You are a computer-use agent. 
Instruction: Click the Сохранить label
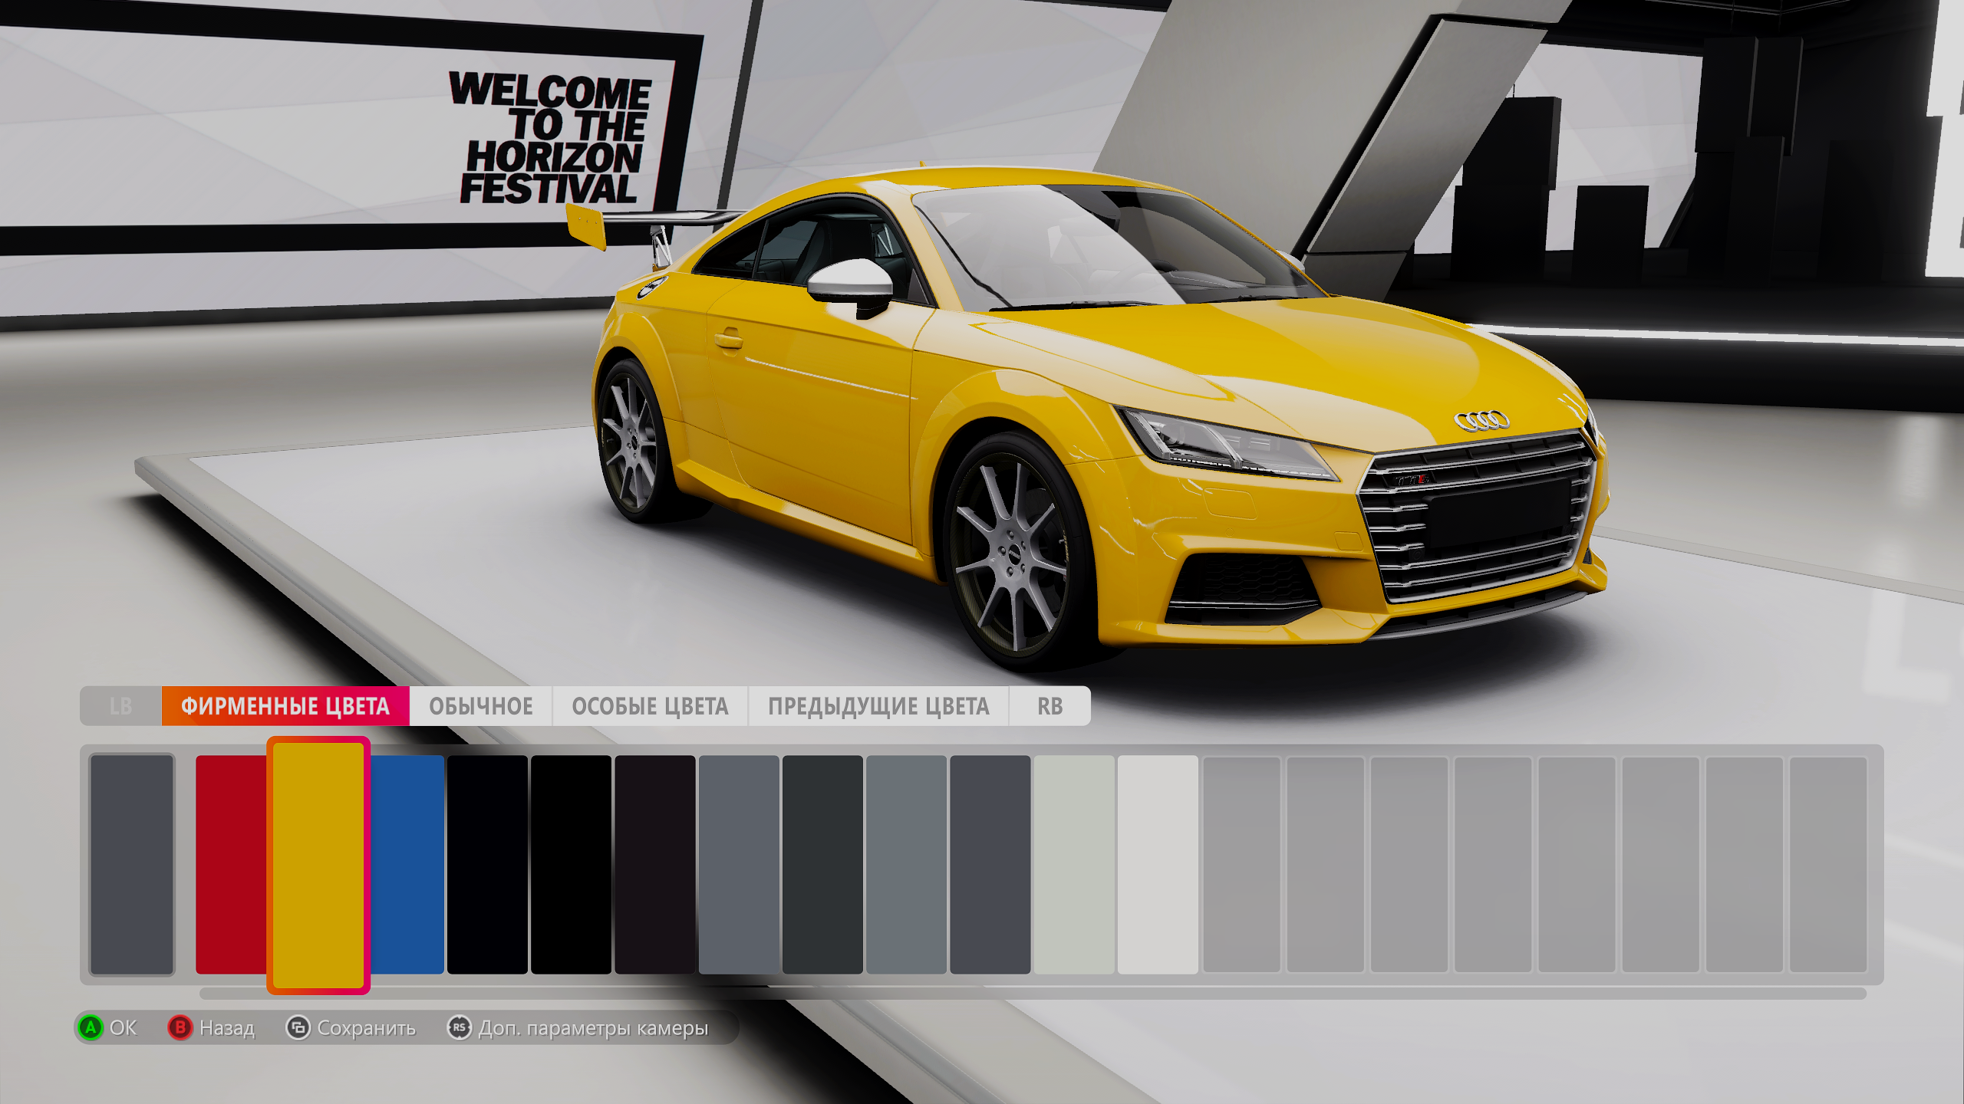coord(367,1028)
